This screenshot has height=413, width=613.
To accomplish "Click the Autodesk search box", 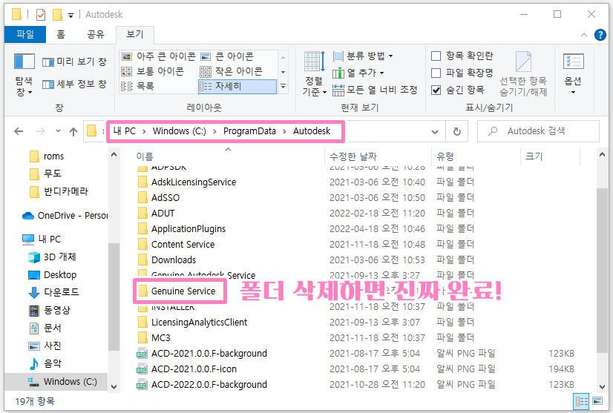I will (x=538, y=131).
